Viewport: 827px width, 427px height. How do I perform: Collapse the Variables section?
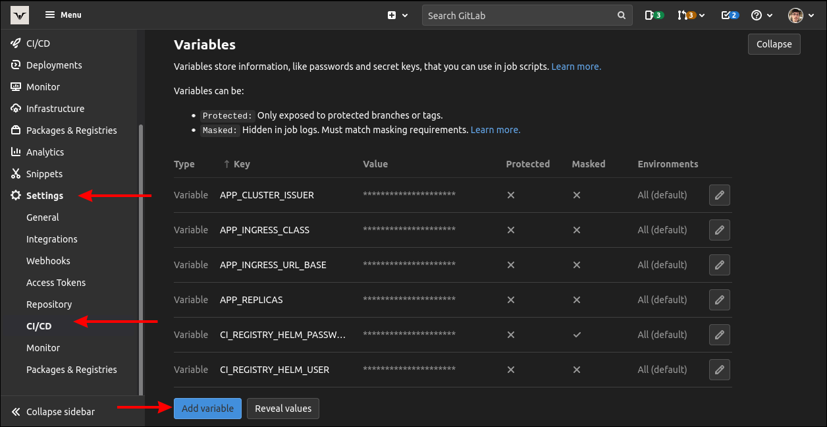pyautogui.click(x=774, y=44)
